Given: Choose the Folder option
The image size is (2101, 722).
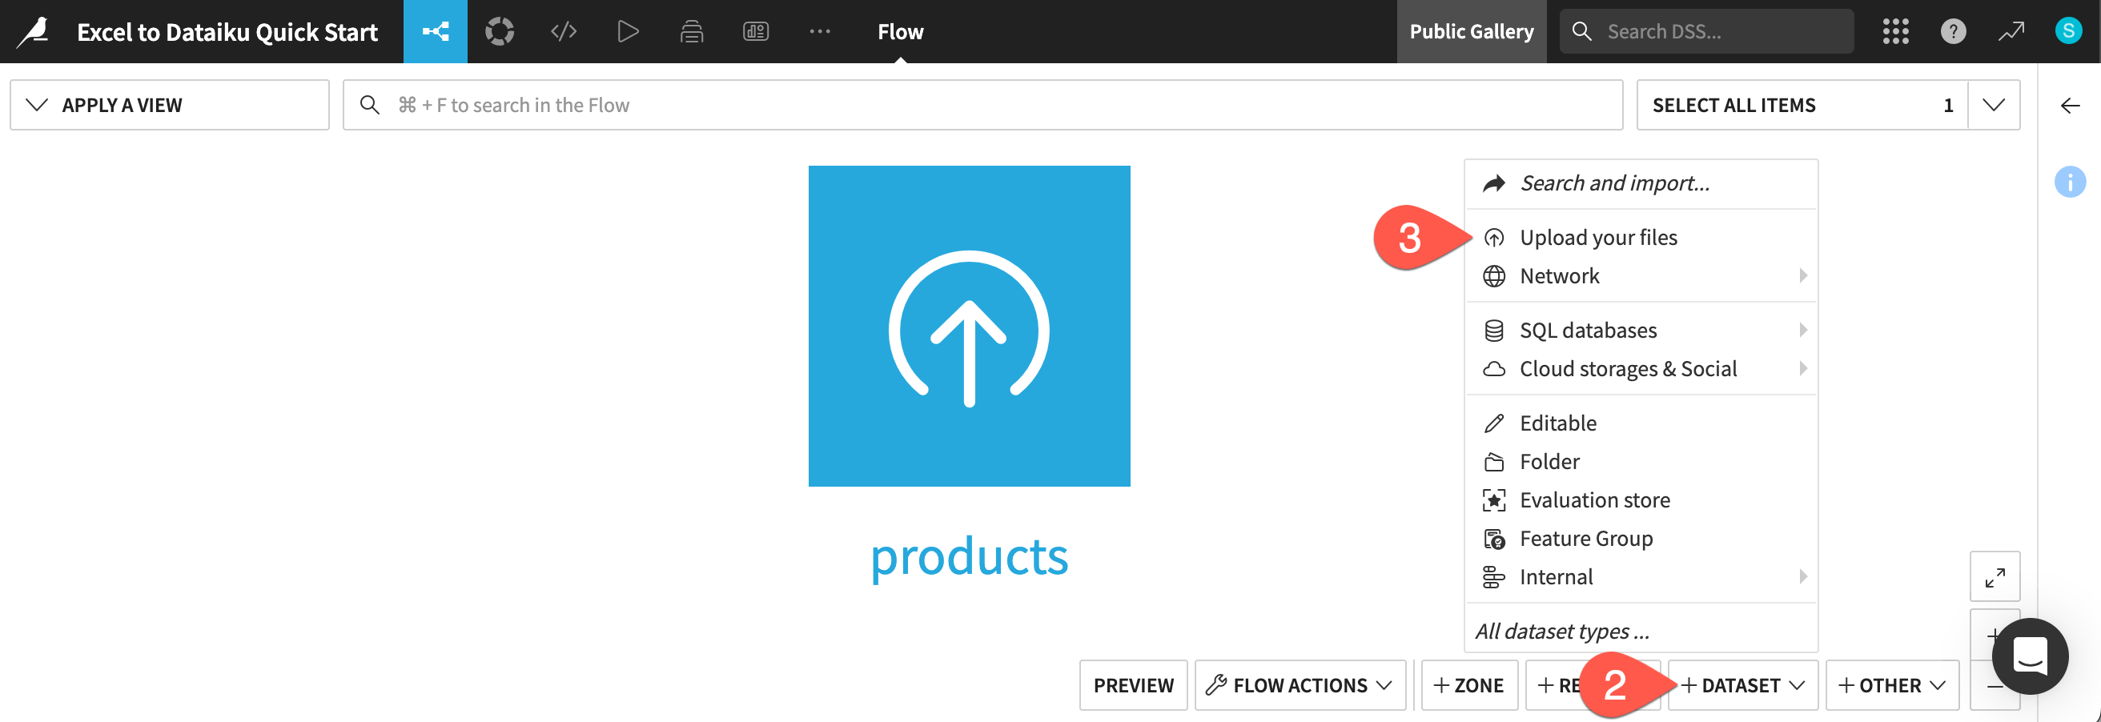Looking at the screenshot, I should 1641,462.
